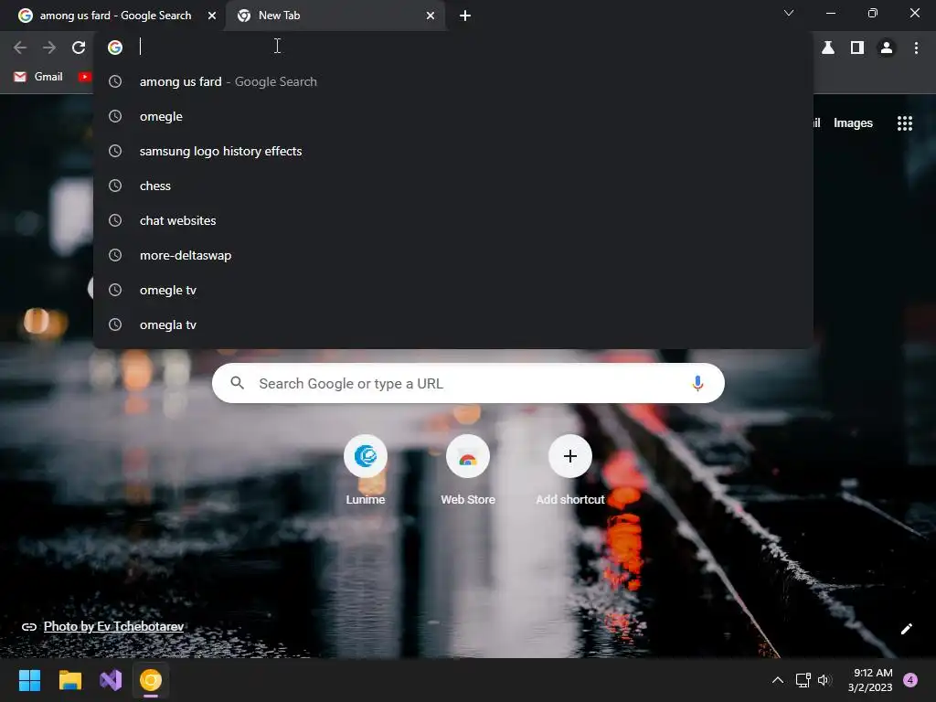The width and height of the screenshot is (936, 702).
Task: Open the YouTube bookmark icon
Action: coord(85,77)
